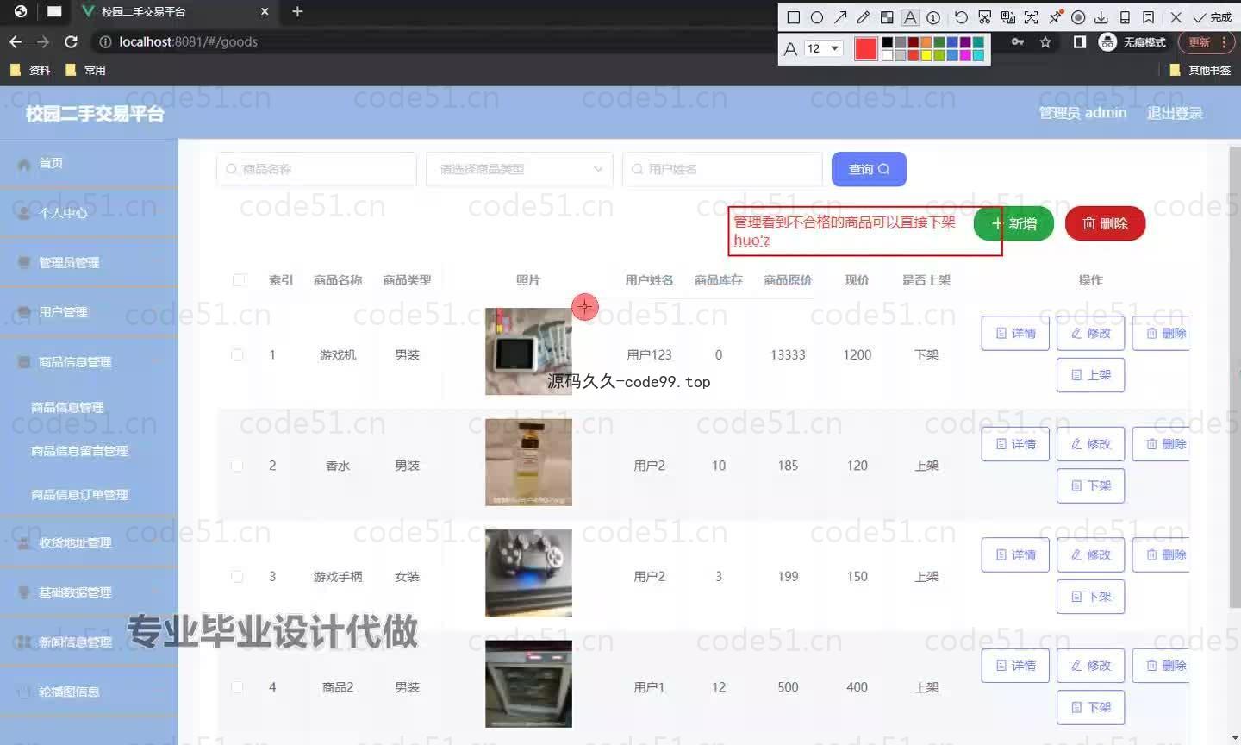1241x745 pixels.
Task: Click 退出登录 in the header
Action: 1175,113
